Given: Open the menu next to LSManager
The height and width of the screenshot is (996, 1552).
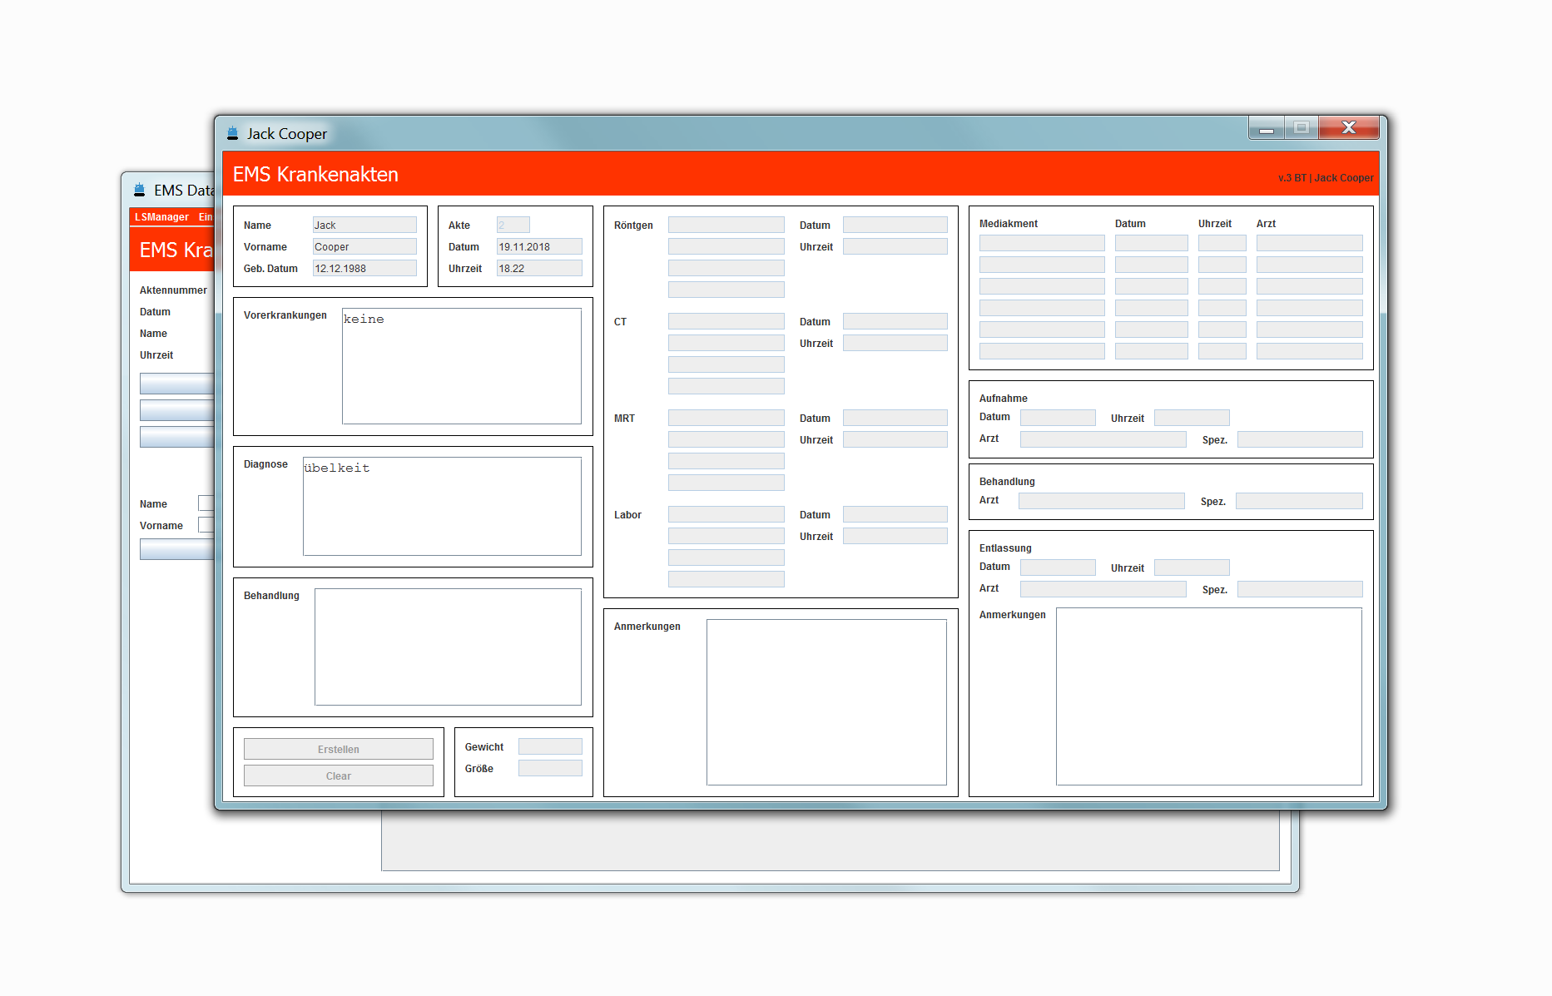Looking at the screenshot, I should coord(206,217).
